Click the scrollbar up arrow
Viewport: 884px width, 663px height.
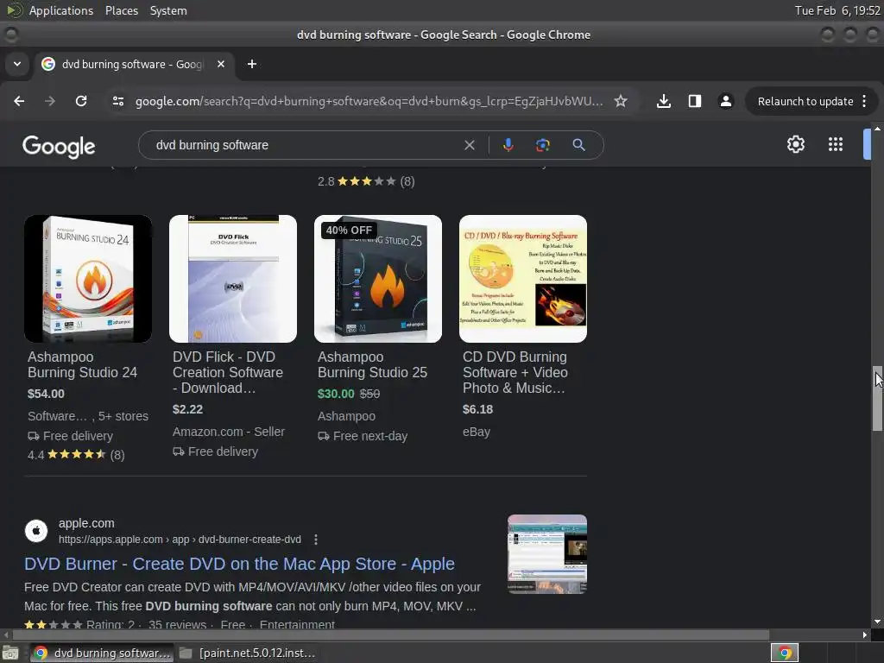pyautogui.click(x=877, y=129)
